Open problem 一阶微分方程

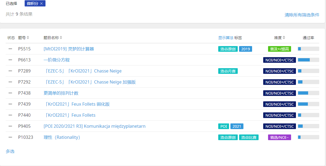tap(57, 60)
